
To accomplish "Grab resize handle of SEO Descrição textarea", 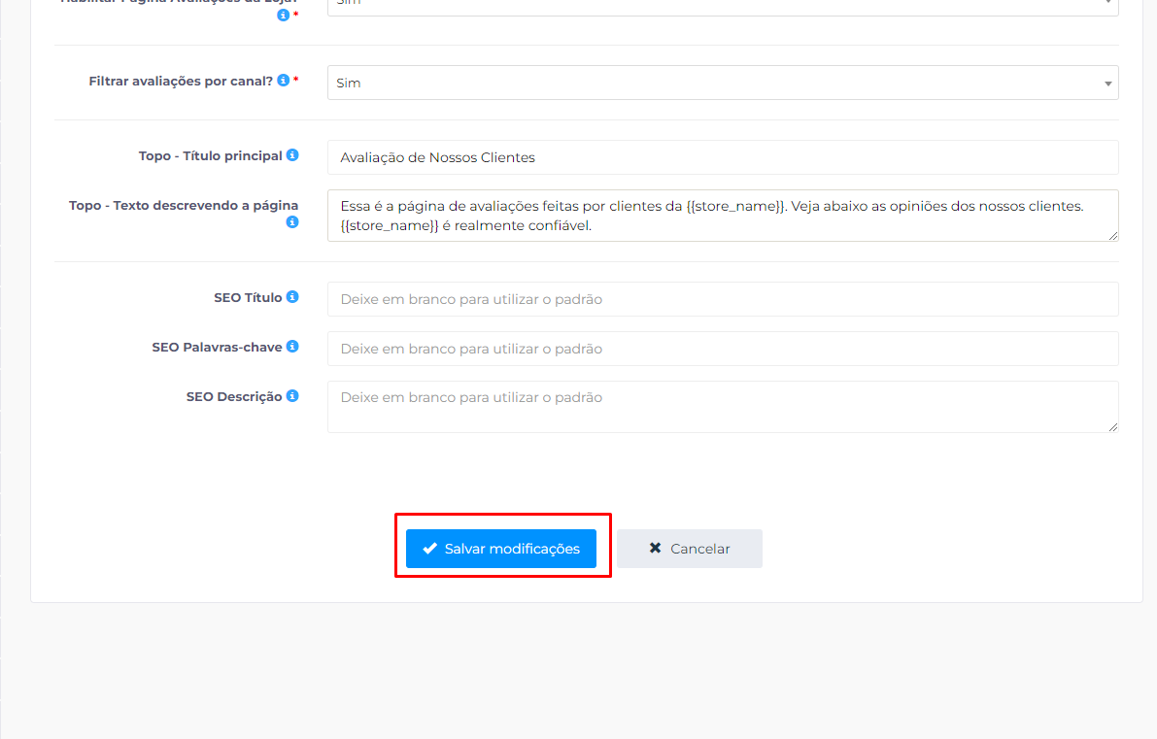I will tap(1112, 427).
